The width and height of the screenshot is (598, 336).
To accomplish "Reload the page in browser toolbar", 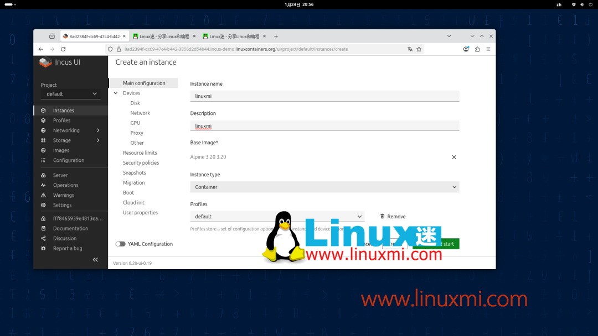I will click(x=63, y=49).
